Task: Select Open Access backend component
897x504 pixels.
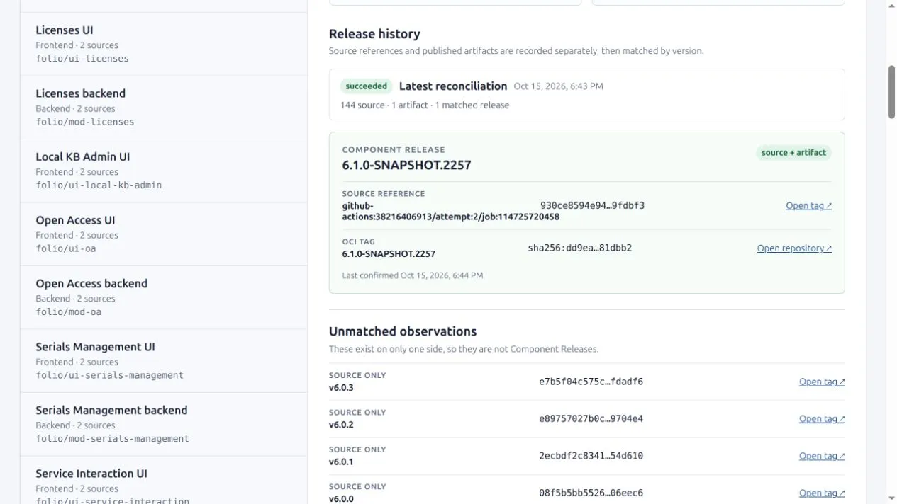Action: pos(164,297)
